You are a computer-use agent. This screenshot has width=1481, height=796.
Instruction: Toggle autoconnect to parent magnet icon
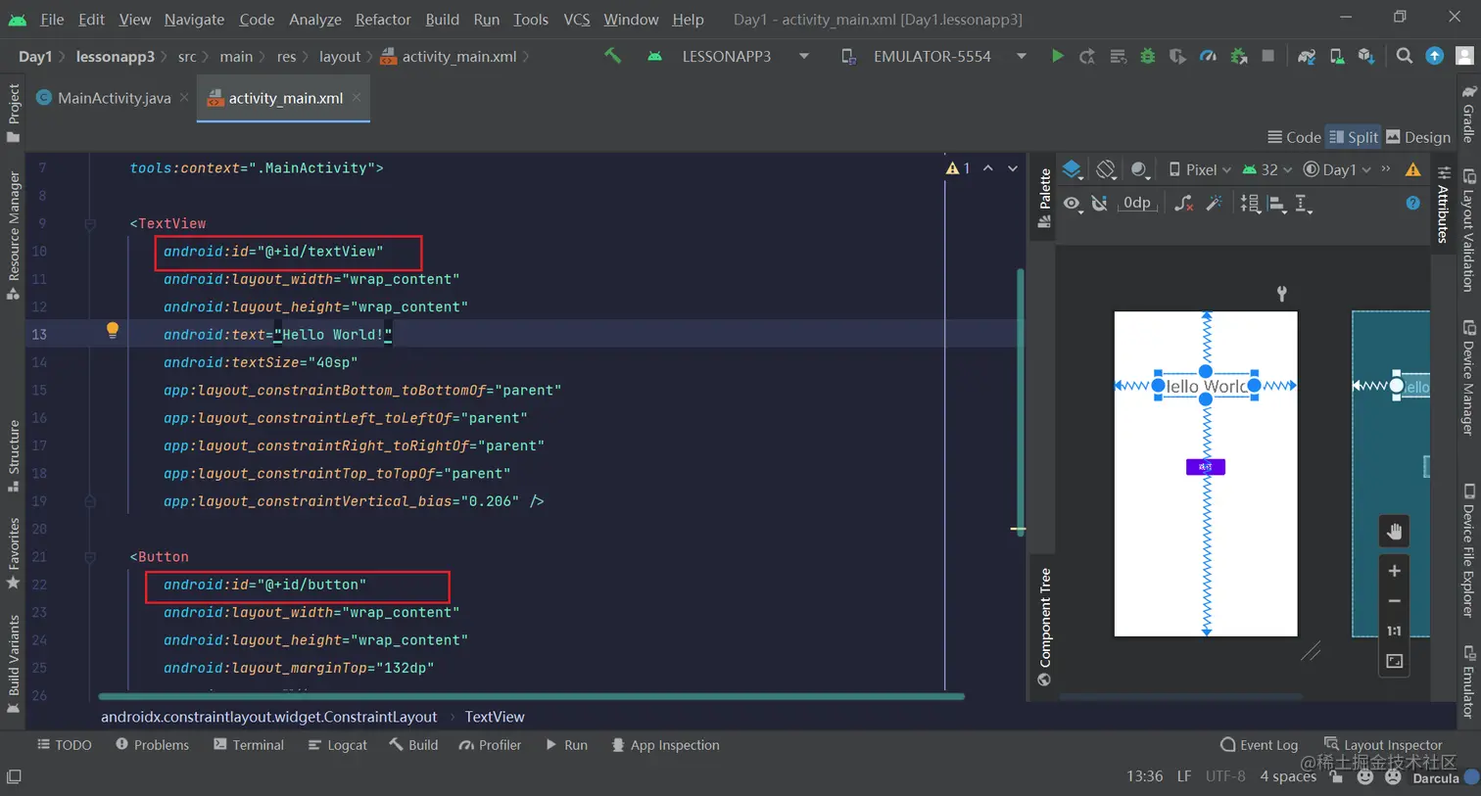1100,204
